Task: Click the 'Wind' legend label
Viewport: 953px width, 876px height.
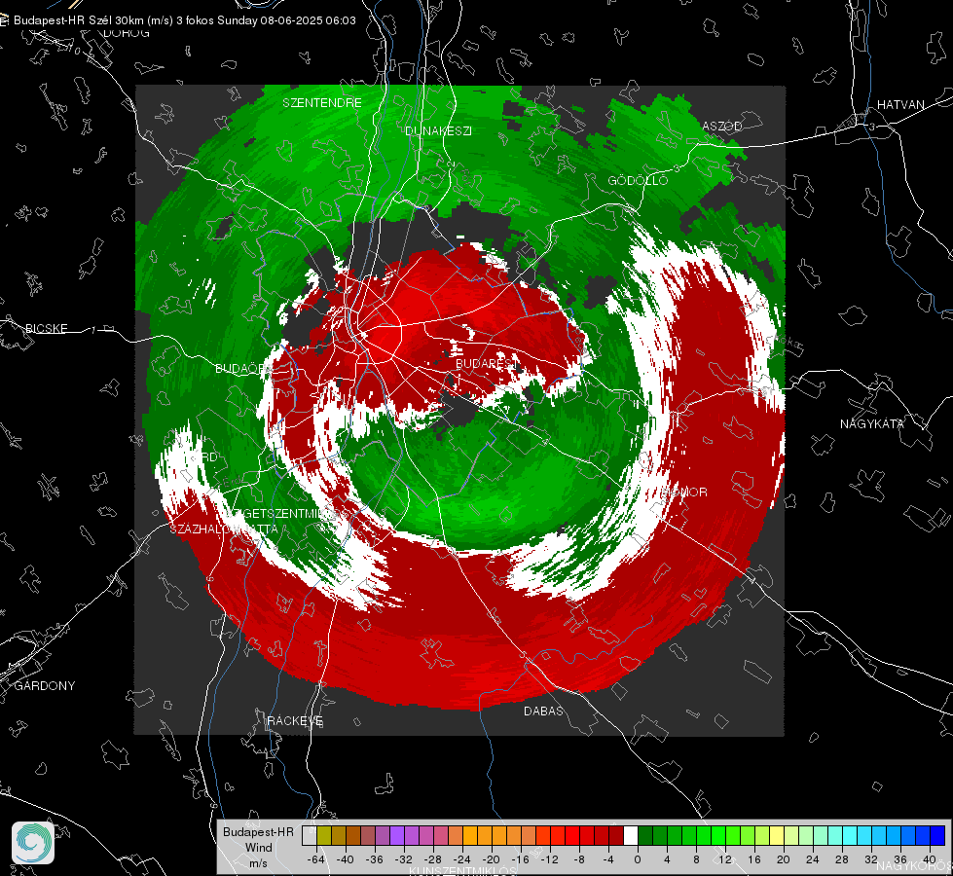Action: (258, 847)
